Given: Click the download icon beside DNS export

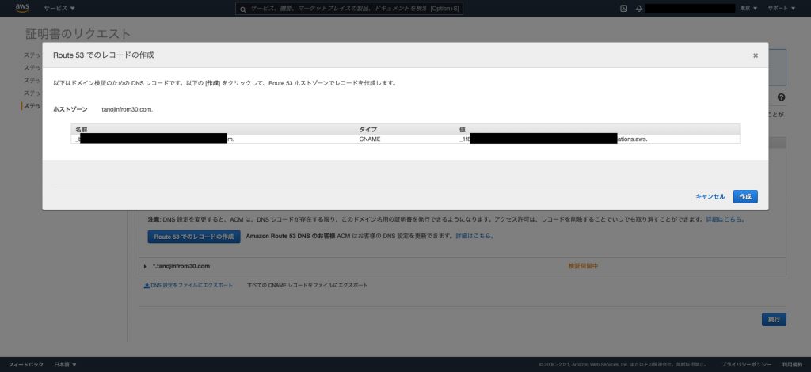Looking at the screenshot, I should [x=147, y=285].
